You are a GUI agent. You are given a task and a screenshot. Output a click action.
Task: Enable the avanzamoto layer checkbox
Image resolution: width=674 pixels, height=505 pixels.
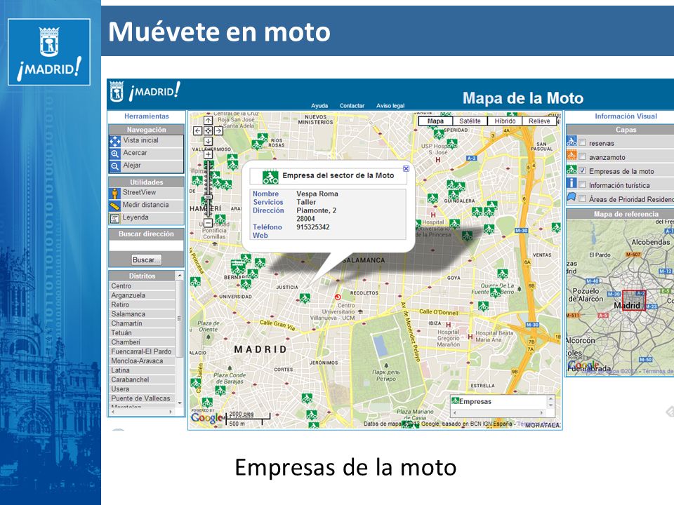coord(583,156)
